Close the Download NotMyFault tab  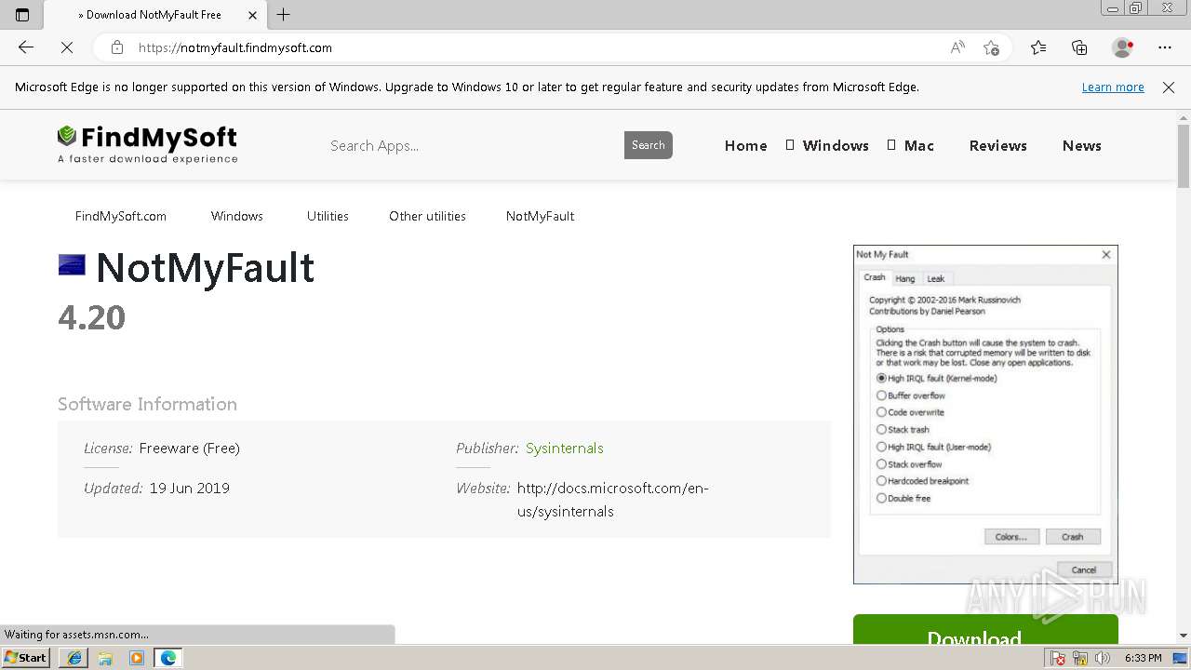(x=252, y=15)
